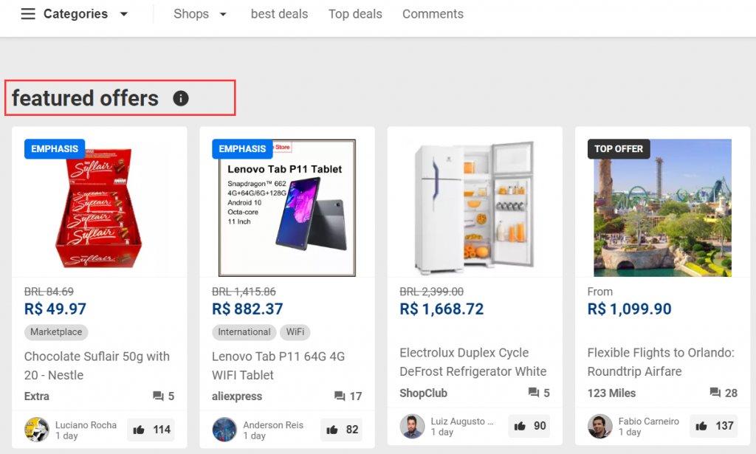Click the R$ 49.97 price
Image resolution: width=756 pixels, height=454 pixels.
55,309
